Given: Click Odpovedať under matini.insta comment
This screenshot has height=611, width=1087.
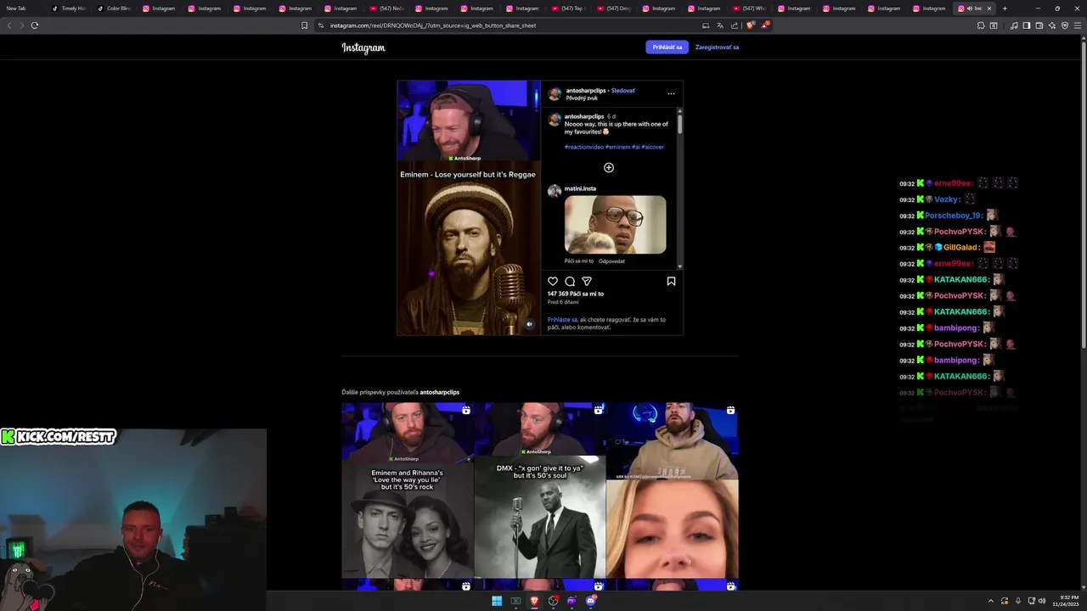Looking at the screenshot, I should [611, 261].
